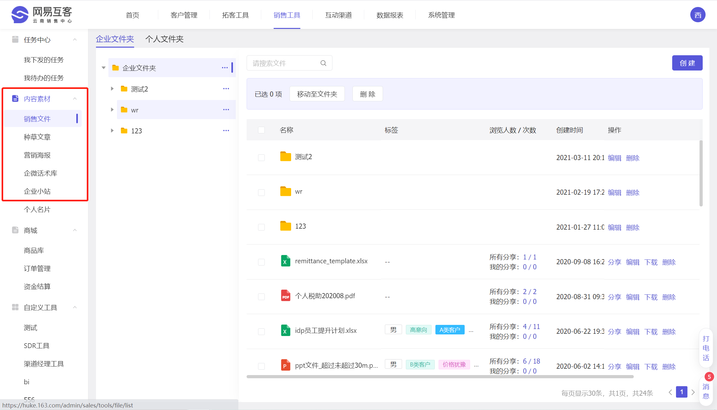Click the 123 folder icon in file list
717x410 pixels.
285,226
